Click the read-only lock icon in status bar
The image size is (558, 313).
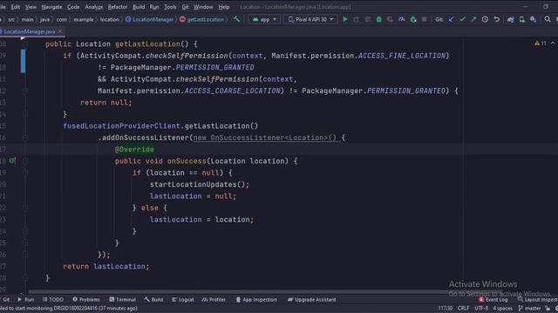548,309
